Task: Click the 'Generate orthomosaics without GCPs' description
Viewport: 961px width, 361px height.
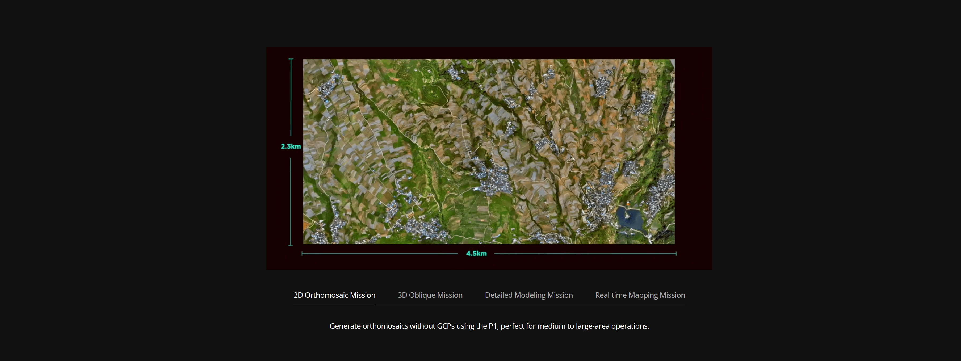Action: coord(489,326)
